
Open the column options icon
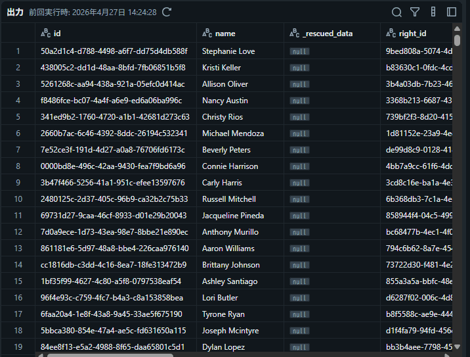click(x=433, y=12)
